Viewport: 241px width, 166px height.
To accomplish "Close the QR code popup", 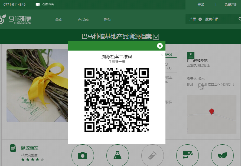I will coord(160,46).
